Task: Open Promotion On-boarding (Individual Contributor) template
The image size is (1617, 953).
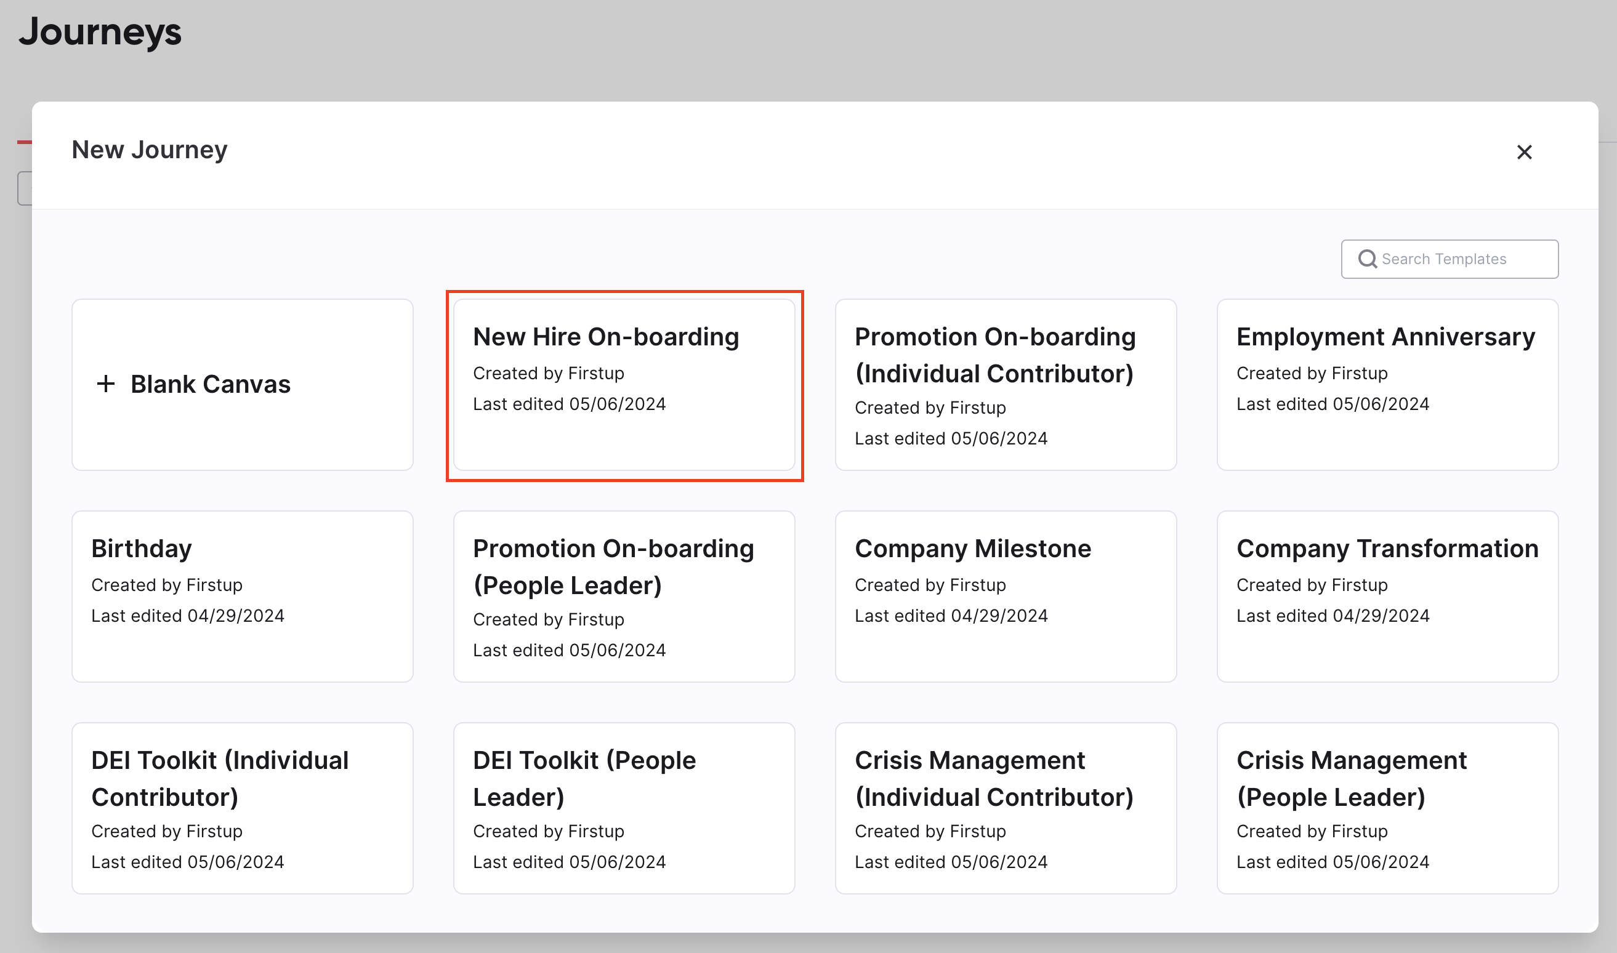Action: 1006,384
